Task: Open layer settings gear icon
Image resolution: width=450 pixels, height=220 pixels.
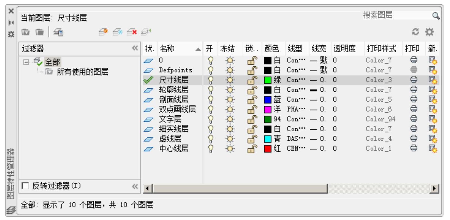Action: [x=429, y=32]
